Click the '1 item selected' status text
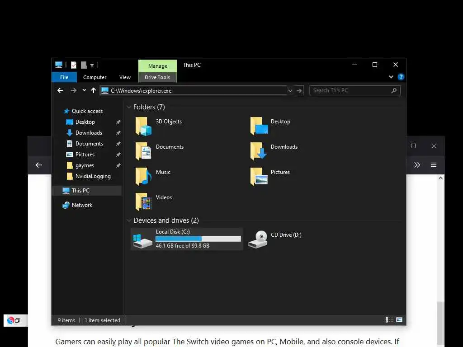The image size is (463, 347). pos(102,320)
